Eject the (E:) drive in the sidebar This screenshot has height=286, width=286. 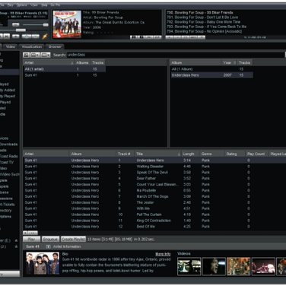pos(16,240)
